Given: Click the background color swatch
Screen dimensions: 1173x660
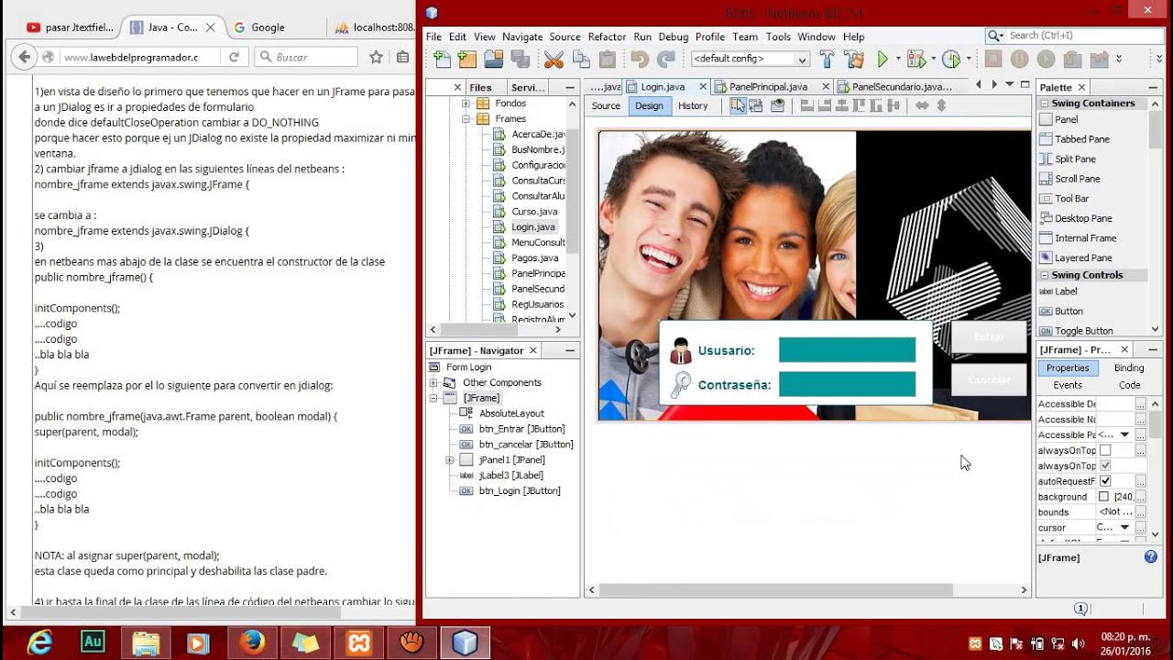Looking at the screenshot, I should (1103, 497).
